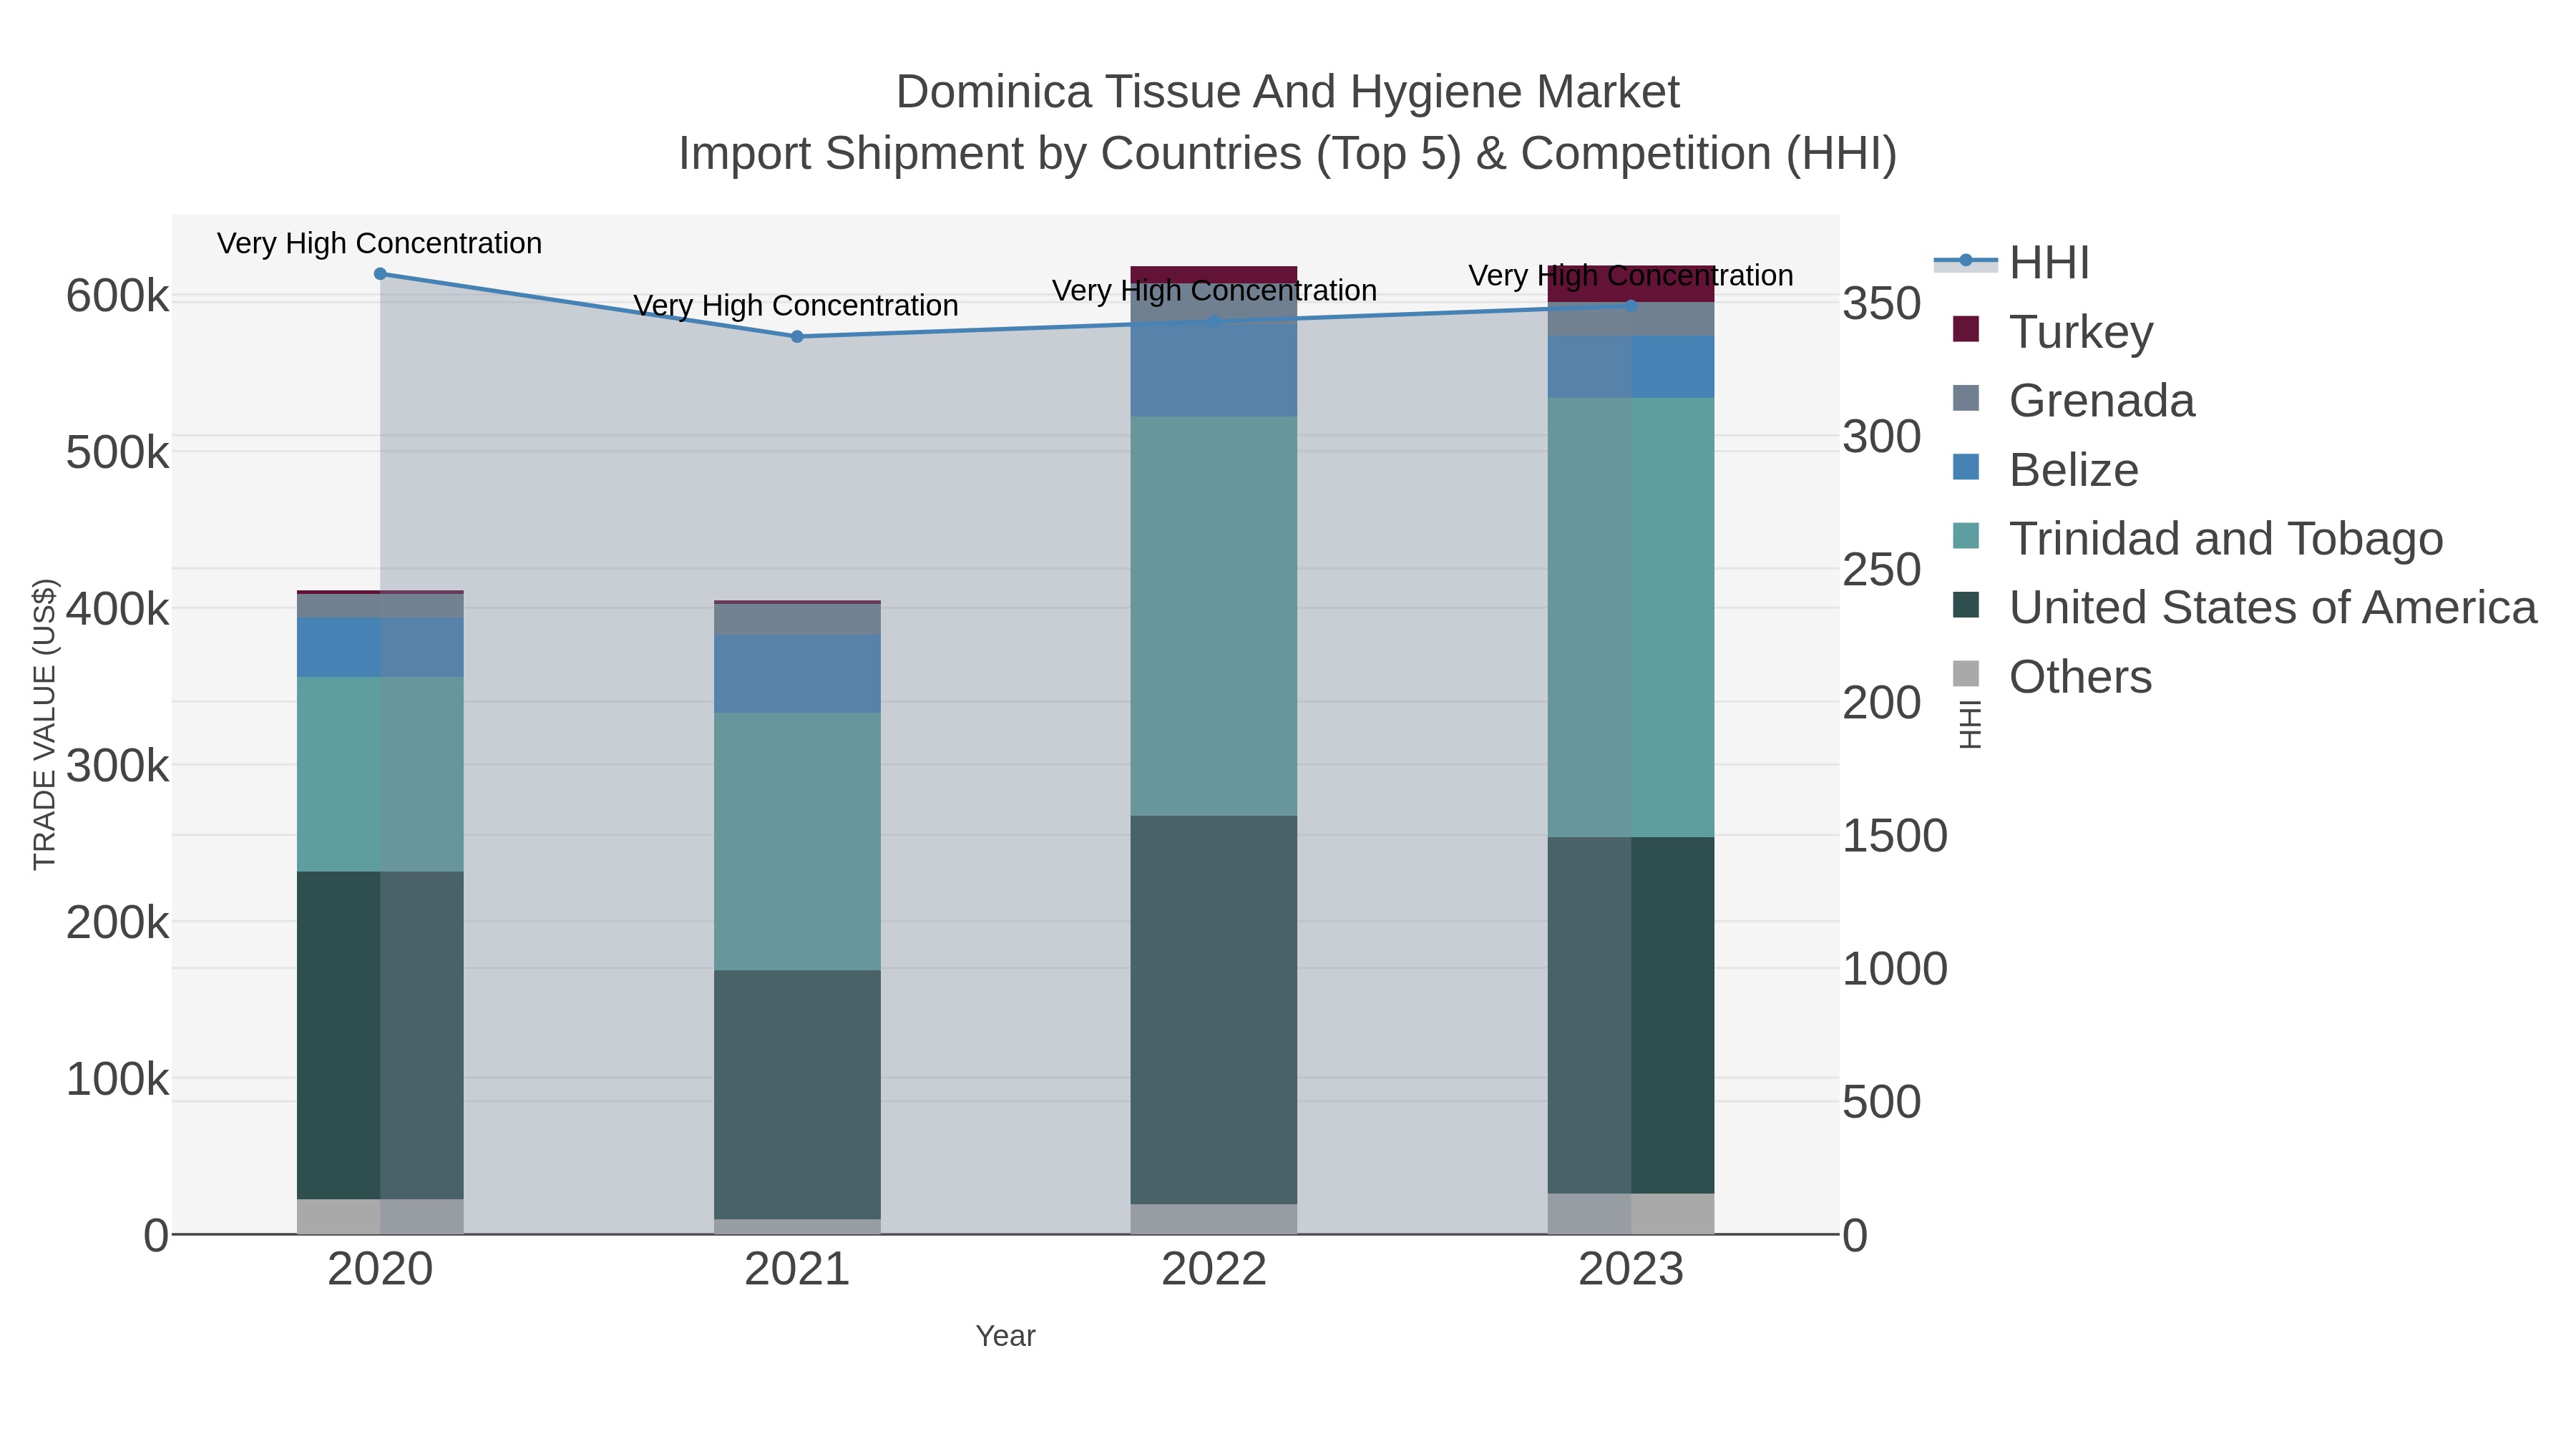Click the 2021 United States bar segment
Viewport: 2576px width, 1449px height.
tap(797, 1094)
